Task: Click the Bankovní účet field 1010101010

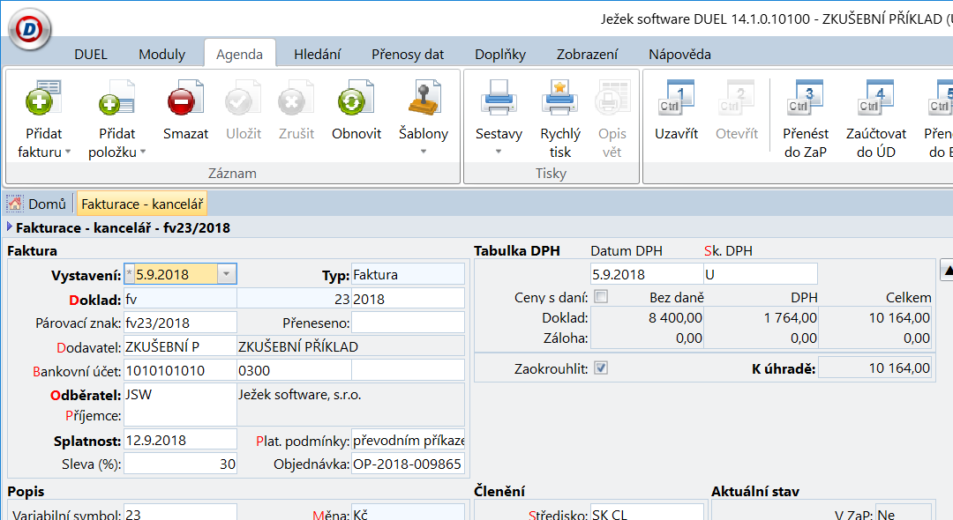Action: tap(181, 370)
